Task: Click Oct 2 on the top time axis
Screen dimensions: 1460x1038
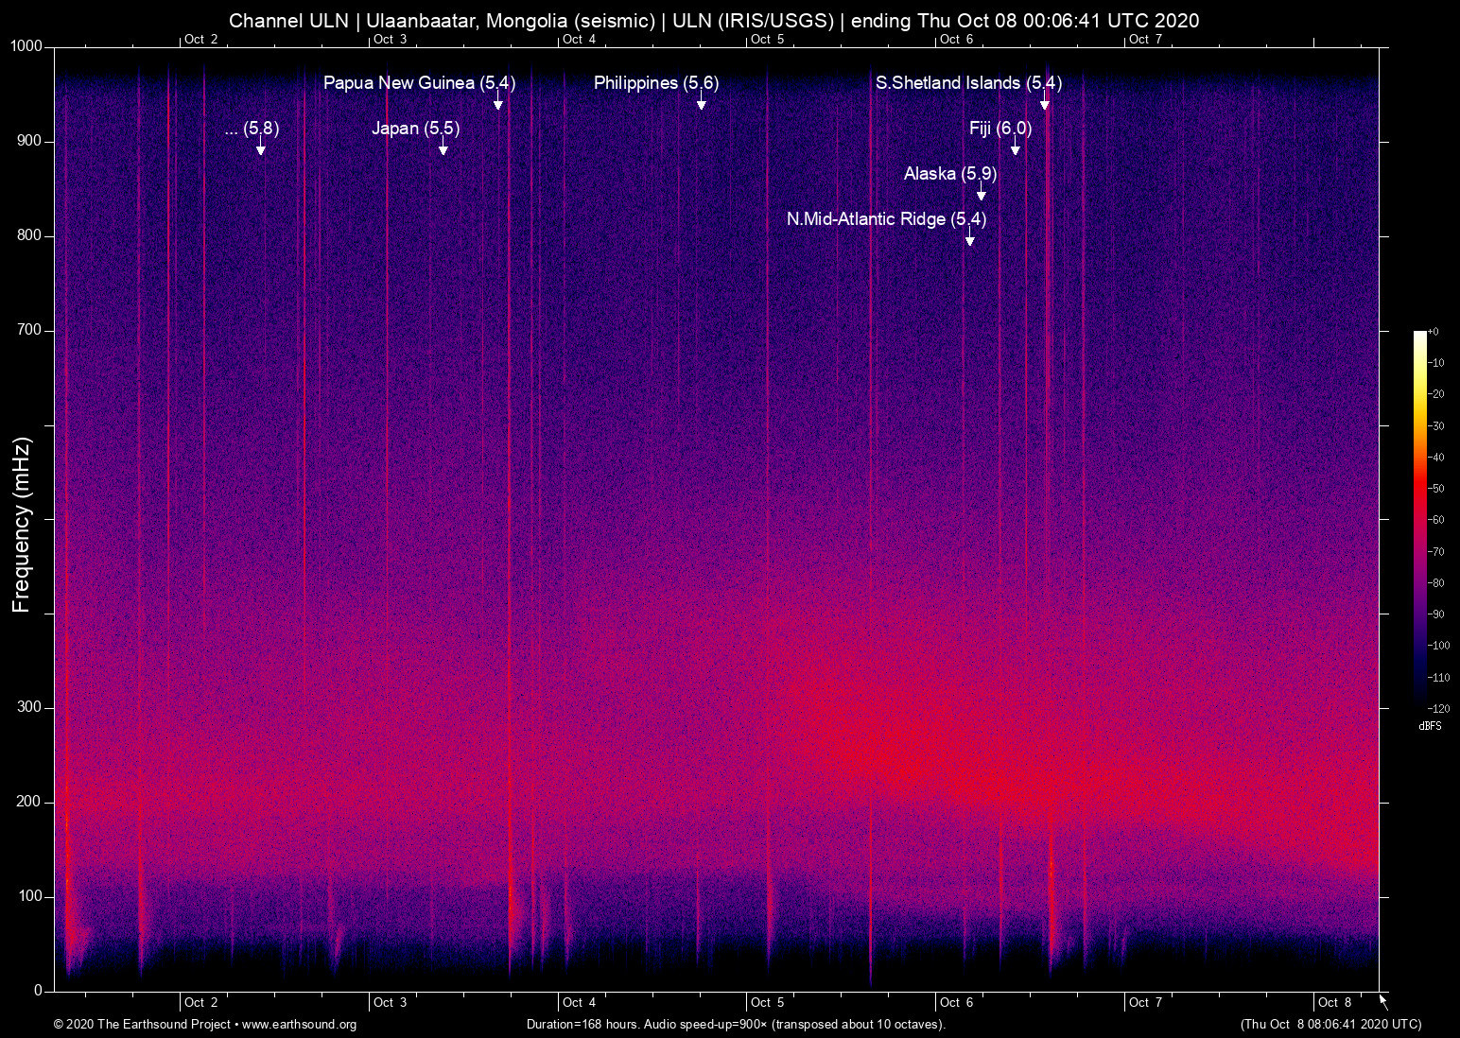Action: 201,39
